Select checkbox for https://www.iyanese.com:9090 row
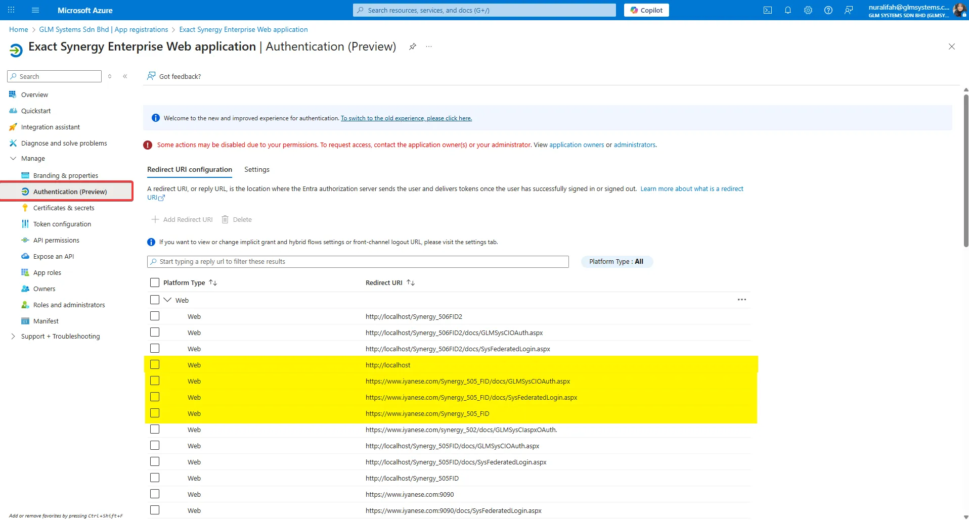This screenshot has height=520, width=969. [155, 494]
